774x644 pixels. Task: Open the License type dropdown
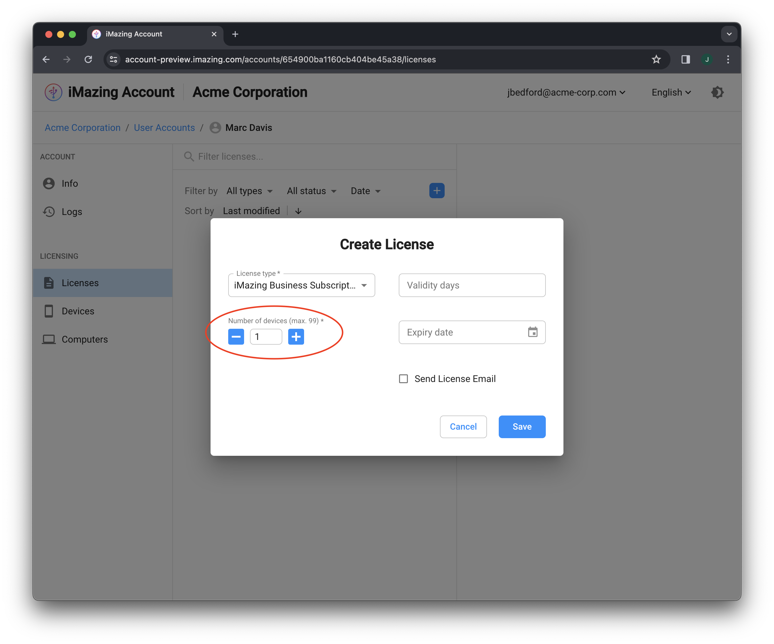coord(301,285)
